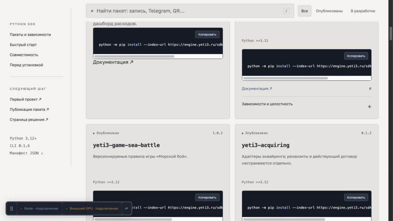Click the horizontal scrollbar of the top-left code block
Screen dimensions: 393x221
click(x=134, y=56)
